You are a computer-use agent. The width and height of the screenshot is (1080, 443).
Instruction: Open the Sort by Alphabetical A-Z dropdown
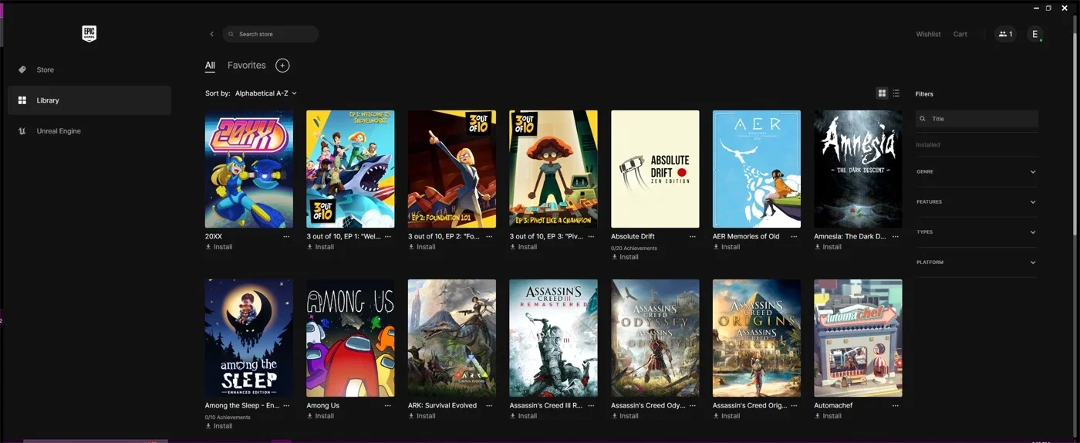click(x=266, y=93)
